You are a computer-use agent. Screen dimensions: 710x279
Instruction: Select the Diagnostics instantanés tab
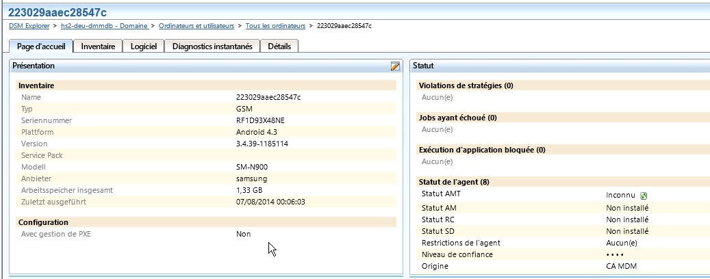point(212,46)
